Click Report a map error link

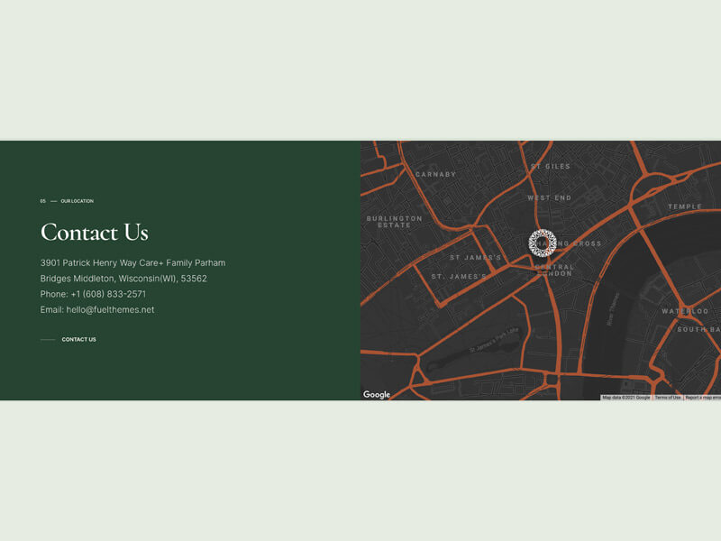702,397
